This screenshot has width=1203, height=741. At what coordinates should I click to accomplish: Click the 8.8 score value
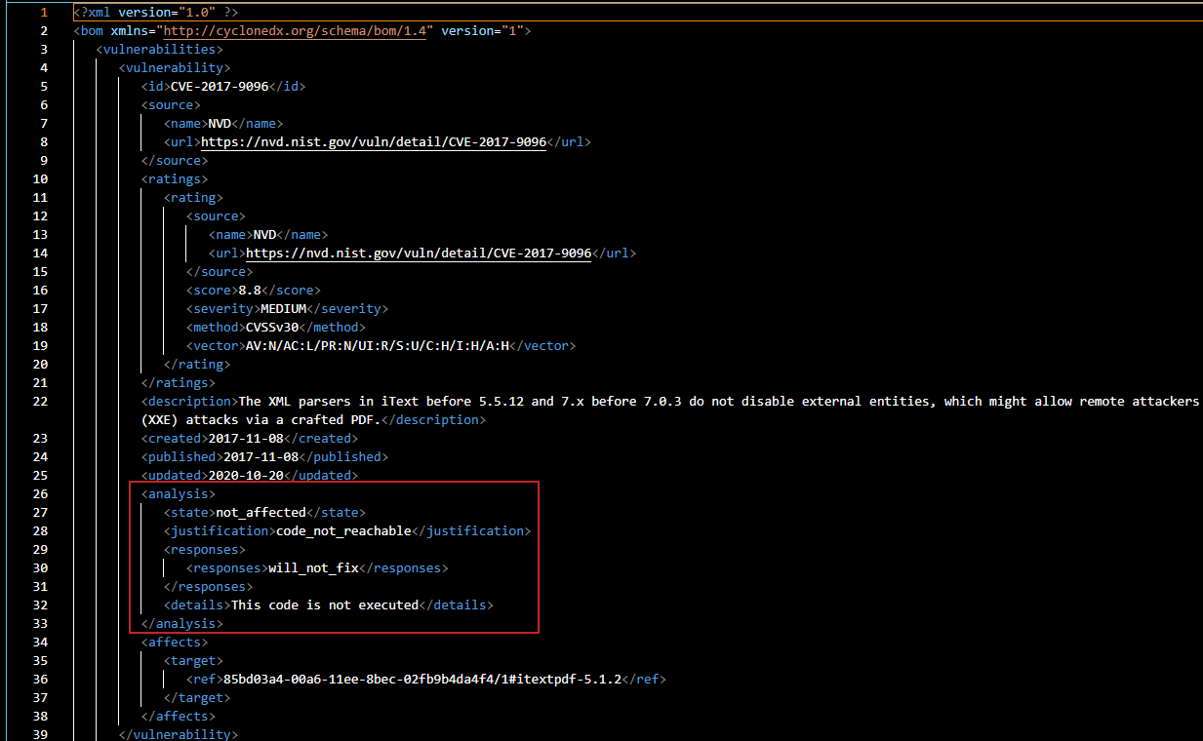click(x=249, y=290)
